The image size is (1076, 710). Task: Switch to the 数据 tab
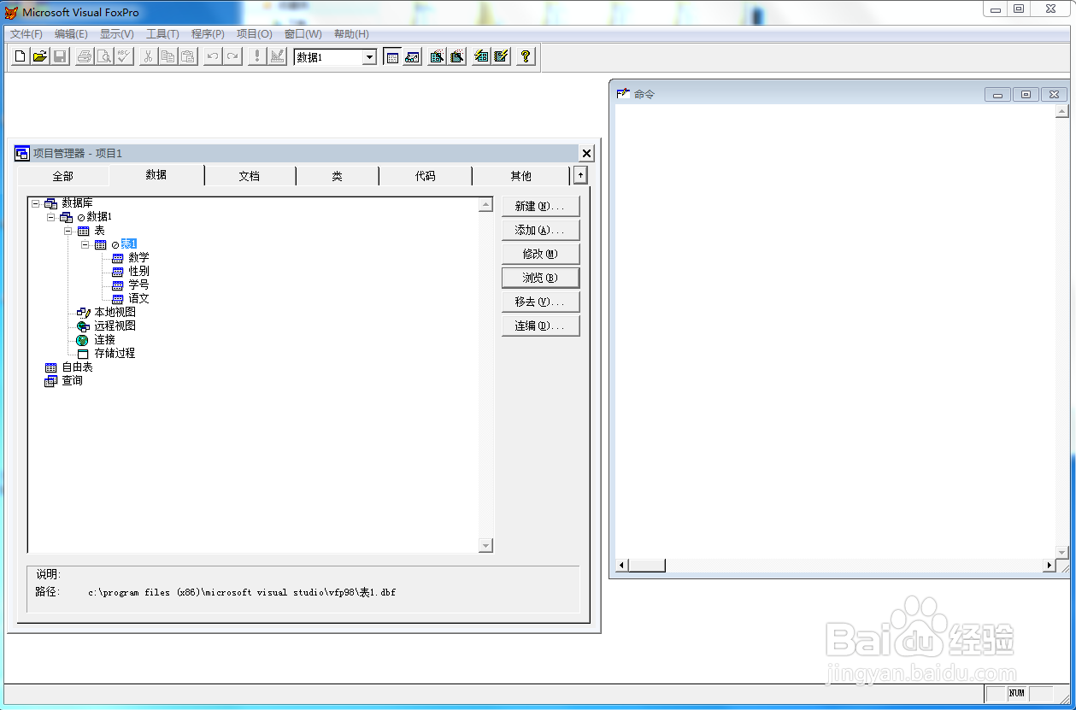pos(156,175)
